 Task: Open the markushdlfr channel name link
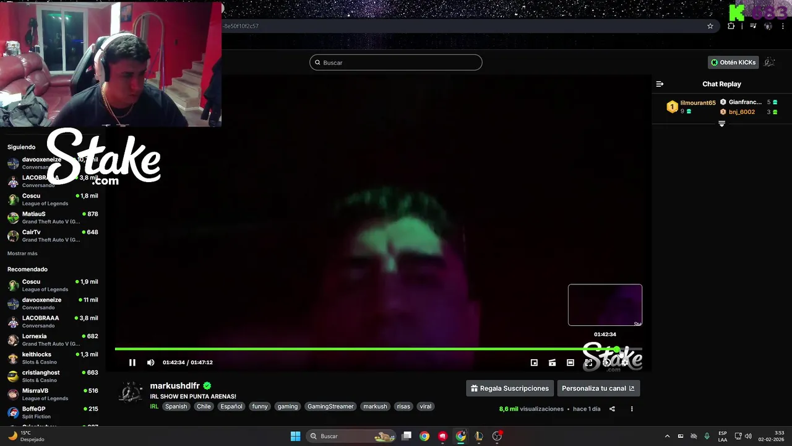[175, 386]
